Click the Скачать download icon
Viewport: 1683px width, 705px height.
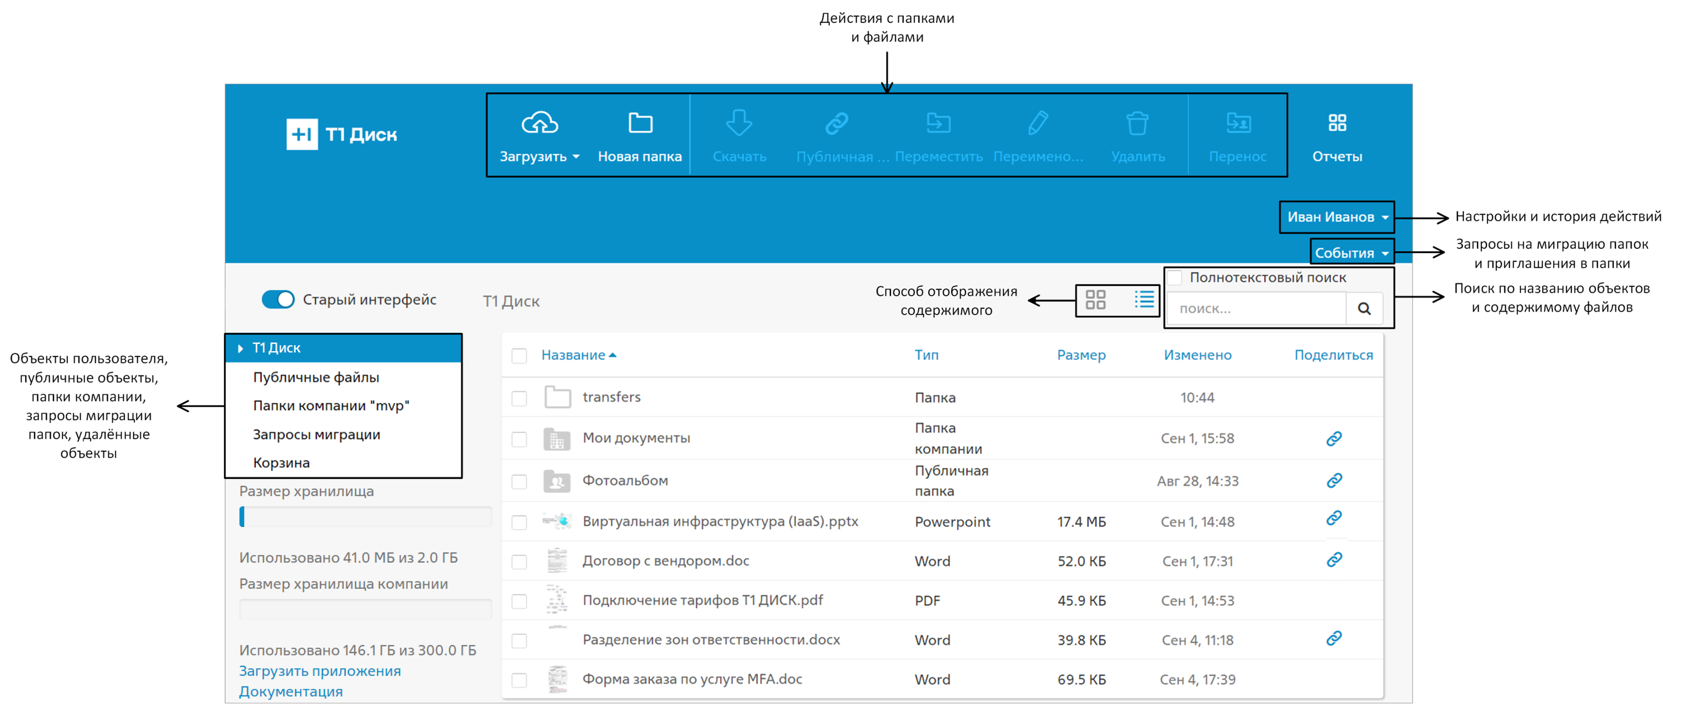[x=740, y=122]
